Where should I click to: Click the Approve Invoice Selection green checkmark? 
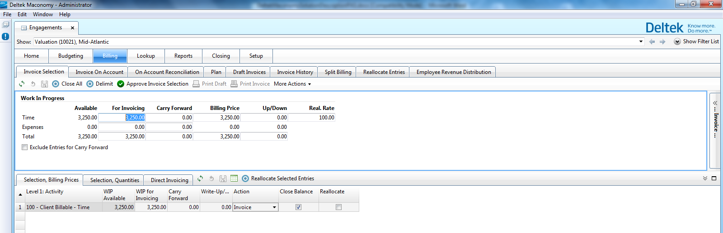click(x=121, y=84)
